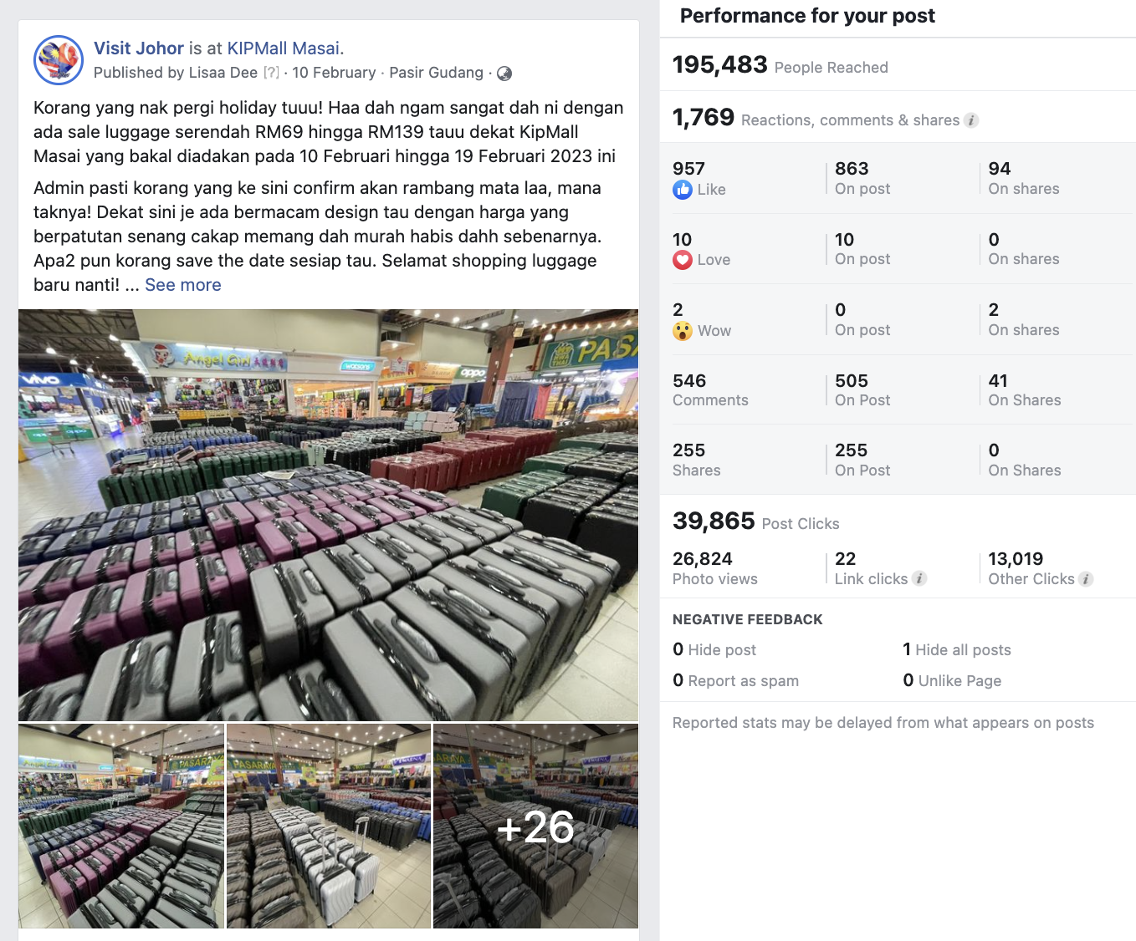Viewport: 1136px width, 941px height.
Task: Click info icon next to Other Clicks
Action: coord(1086,579)
